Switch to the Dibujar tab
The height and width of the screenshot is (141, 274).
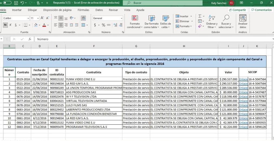point(32,10)
